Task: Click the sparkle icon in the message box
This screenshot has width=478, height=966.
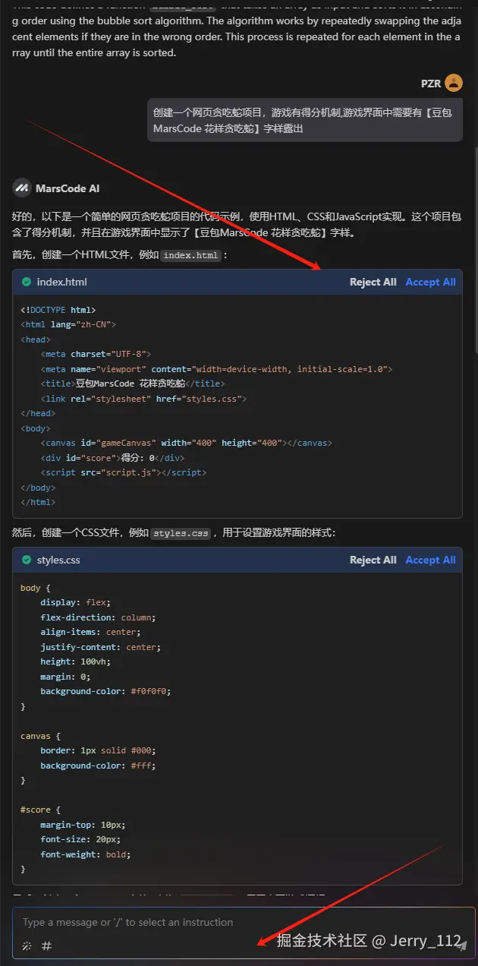Action: tap(27, 945)
